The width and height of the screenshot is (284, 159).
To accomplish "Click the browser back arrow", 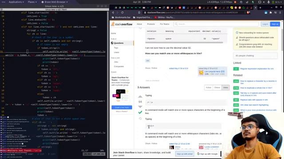I will click(113, 13).
